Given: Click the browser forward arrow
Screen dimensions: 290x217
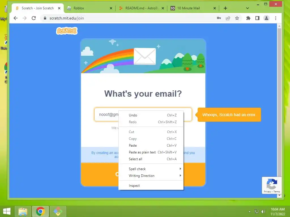Looking at the screenshot, I should coord(25,18).
